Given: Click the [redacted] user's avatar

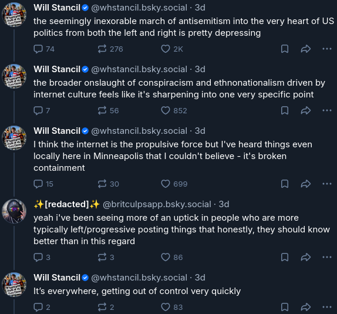Looking at the screenshot, I should click(x=14, y=211).
